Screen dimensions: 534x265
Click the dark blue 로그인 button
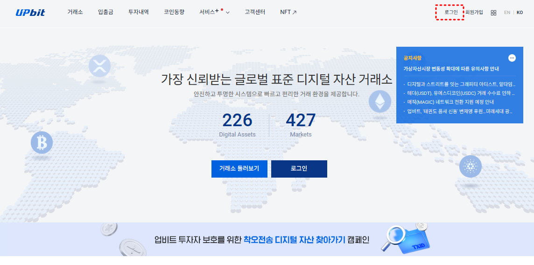(x=299, y=169)
